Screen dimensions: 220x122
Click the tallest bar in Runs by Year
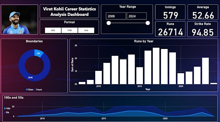[156, 66]
